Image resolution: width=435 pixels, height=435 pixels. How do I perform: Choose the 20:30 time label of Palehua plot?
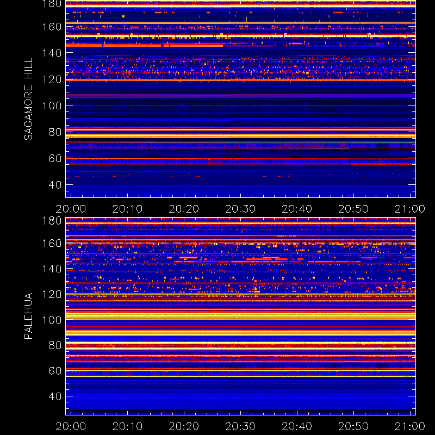pyautogui.click(x=240, y=426)
